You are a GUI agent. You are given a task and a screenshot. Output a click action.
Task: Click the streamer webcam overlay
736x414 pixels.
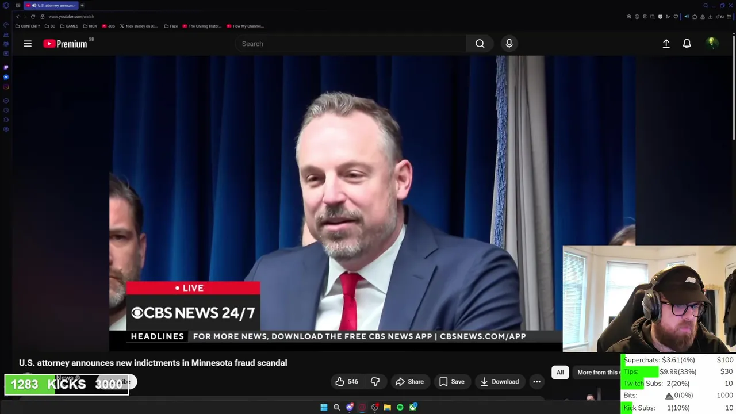tap(649, 298)
